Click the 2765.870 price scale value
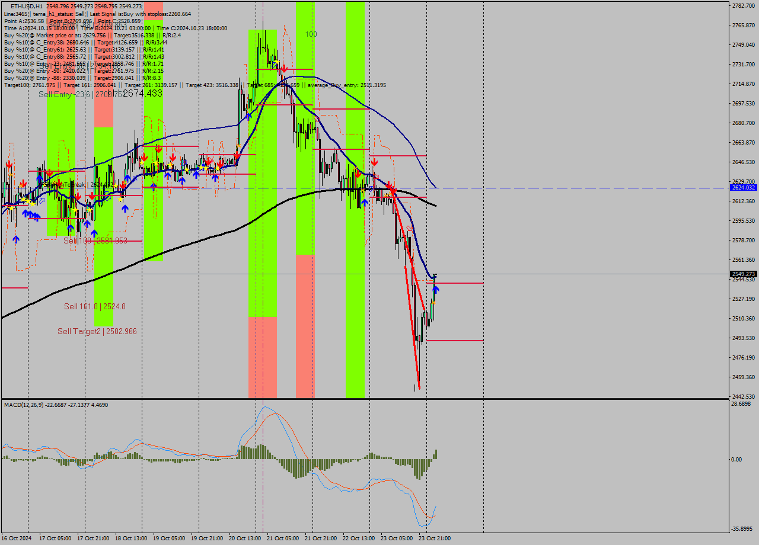The height and width of the screenshot is (545, 759). point(744,25)
